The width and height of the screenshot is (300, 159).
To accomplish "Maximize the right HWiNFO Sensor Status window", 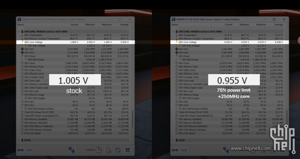I will coord(274,19).
